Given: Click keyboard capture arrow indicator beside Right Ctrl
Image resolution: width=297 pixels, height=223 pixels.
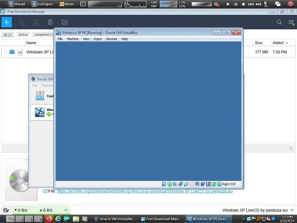Looking at the screenshot, I should 219,184.
